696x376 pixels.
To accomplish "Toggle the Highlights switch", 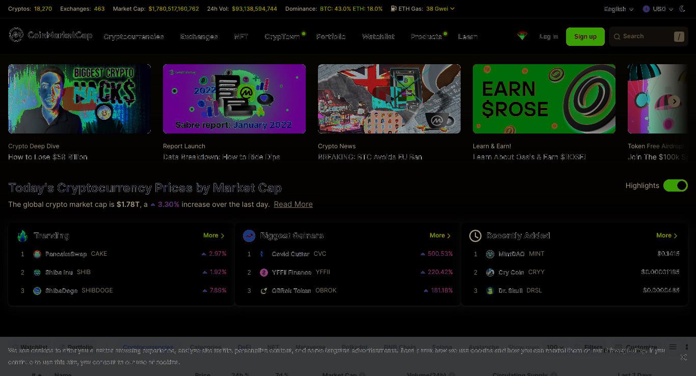I will pyautogui.click(x=676, y=185).
